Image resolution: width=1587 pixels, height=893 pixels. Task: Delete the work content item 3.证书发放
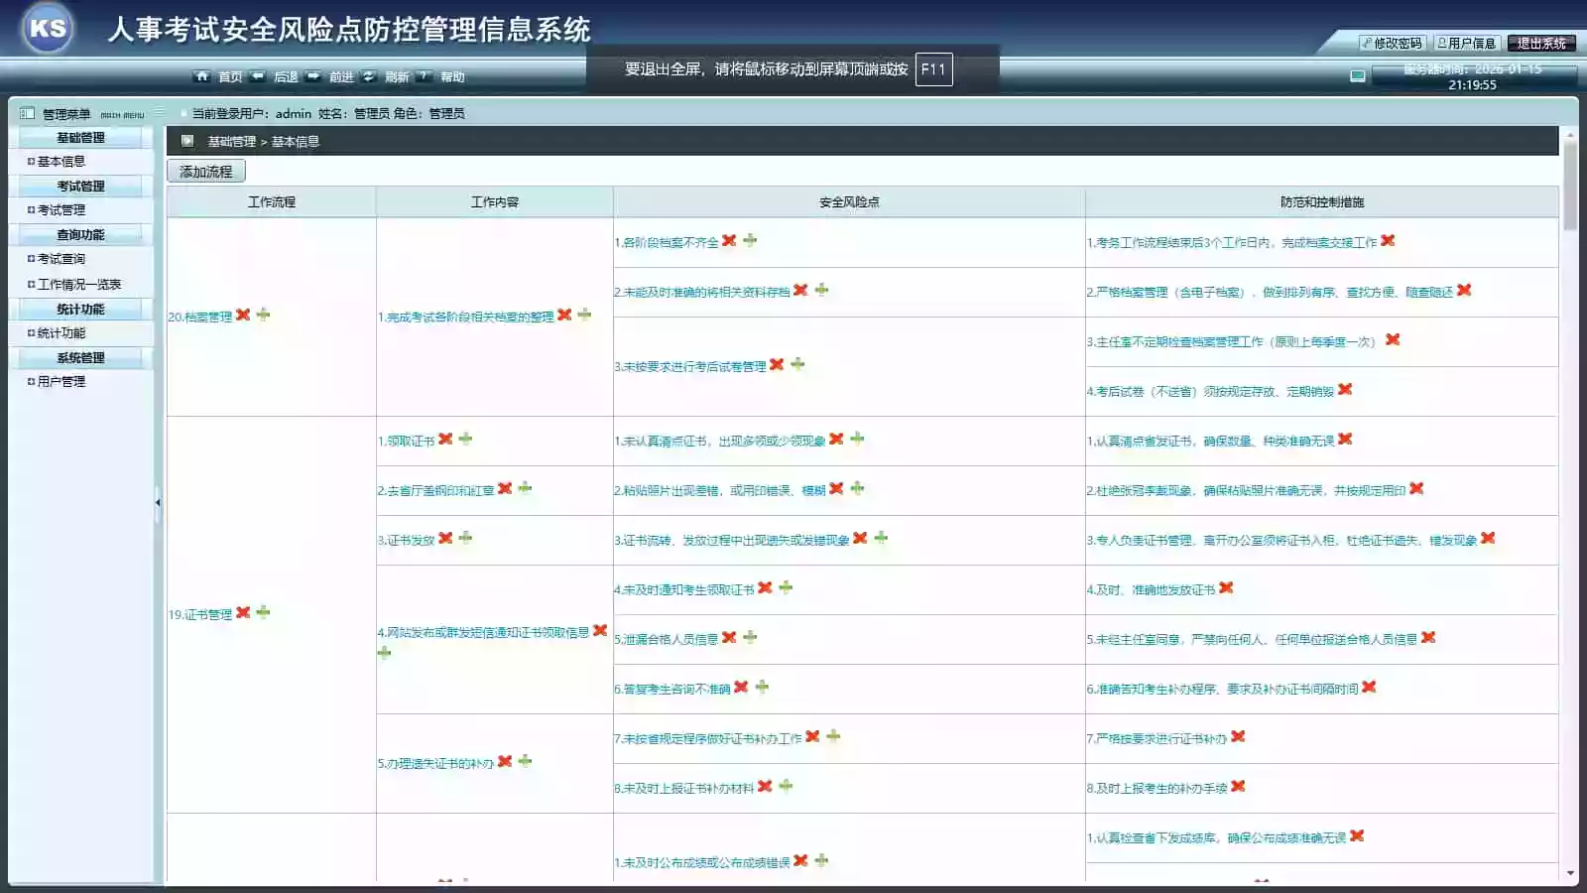coord(445,538)
